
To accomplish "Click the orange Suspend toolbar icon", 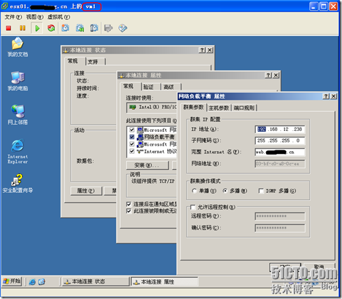I will [22, 28].
